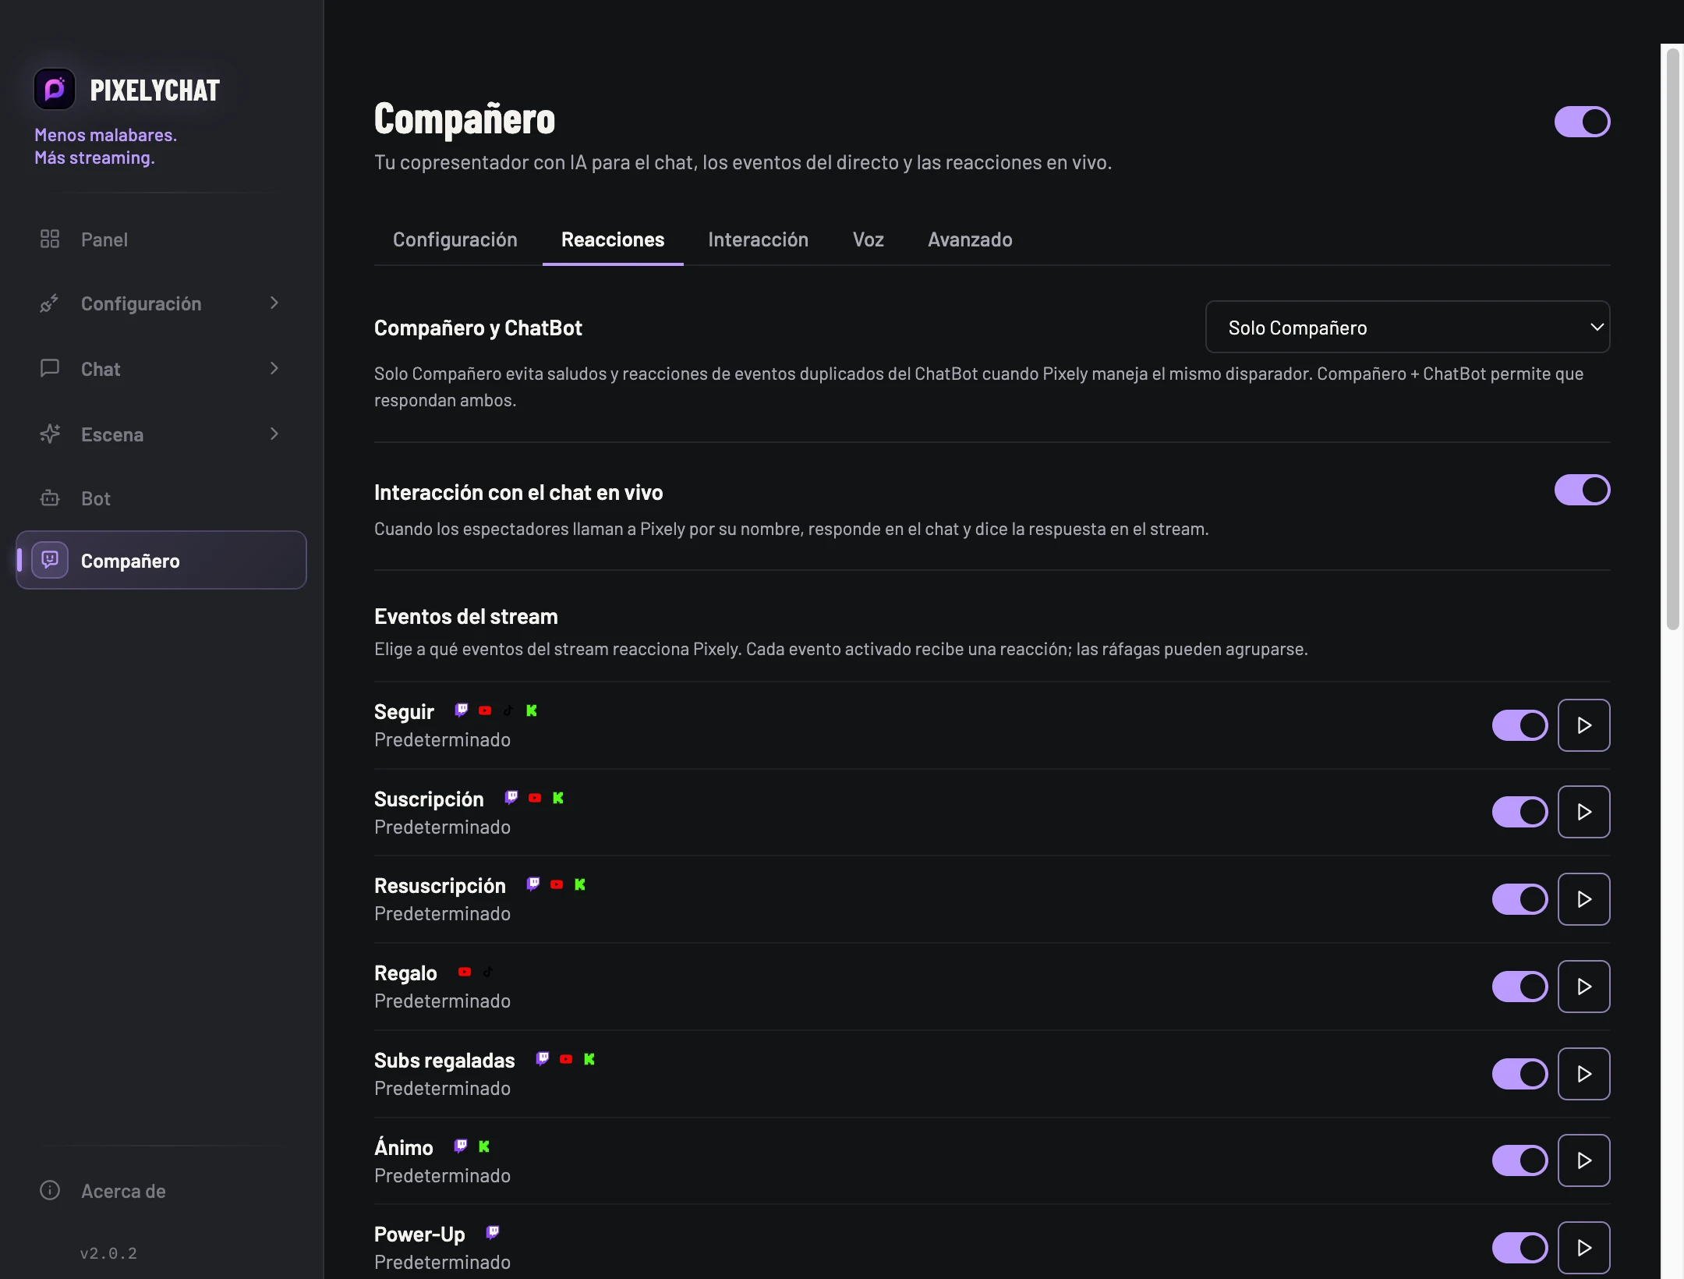The height and width of the screenshot is (1279, 1684).
Task: Click the TikTok icon next to Seguir
Action: [508, 710]
